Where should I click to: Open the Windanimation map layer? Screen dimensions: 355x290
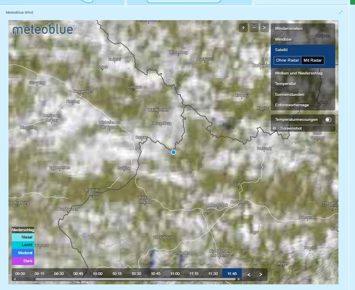click(x=289, y=29)
